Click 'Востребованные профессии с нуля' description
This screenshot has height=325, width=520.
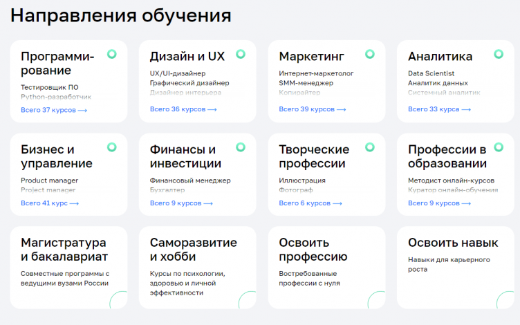pyautogui.click(x=309, y=278)
